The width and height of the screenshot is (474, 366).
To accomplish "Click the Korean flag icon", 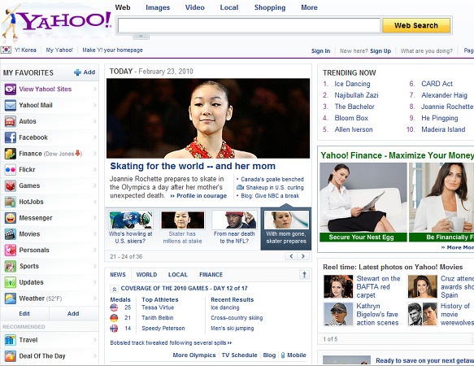I will 6,50.
